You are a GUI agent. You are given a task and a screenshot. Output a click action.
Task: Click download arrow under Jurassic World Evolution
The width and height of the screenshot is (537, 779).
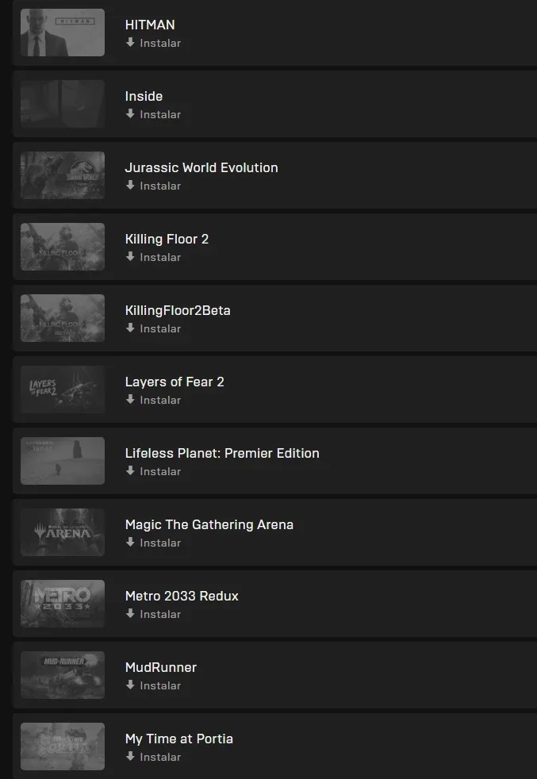pos(130,186)
